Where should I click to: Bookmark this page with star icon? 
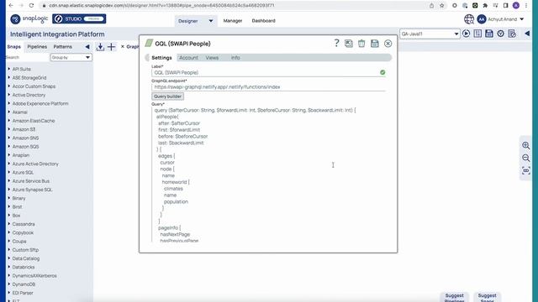point(442,6)
